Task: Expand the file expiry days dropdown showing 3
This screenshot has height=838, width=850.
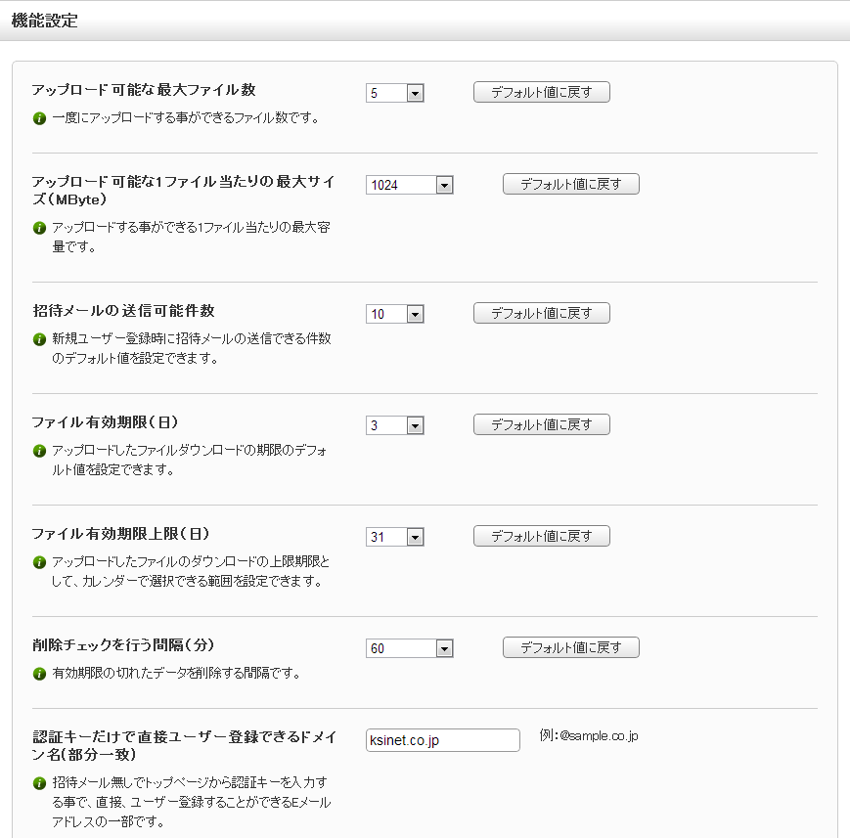Action: 394,425
